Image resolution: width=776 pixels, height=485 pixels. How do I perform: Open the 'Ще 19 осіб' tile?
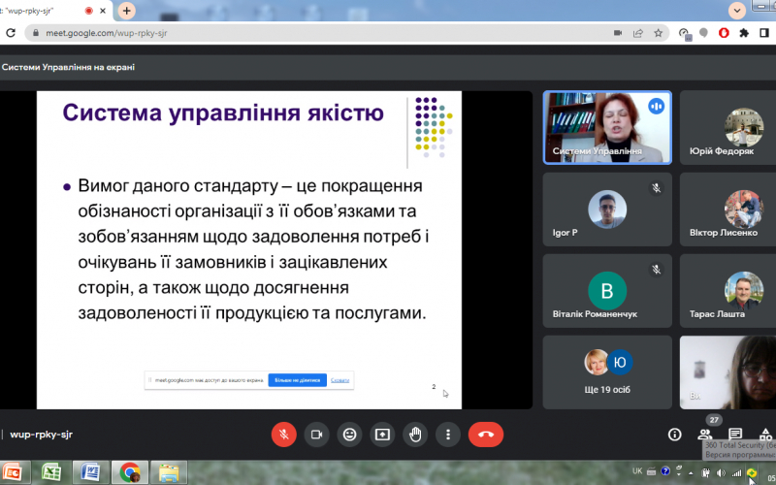click(607, 372)
